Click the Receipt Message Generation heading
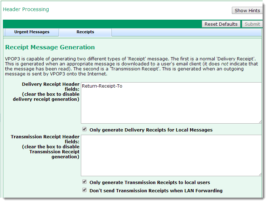 (50, 47)
